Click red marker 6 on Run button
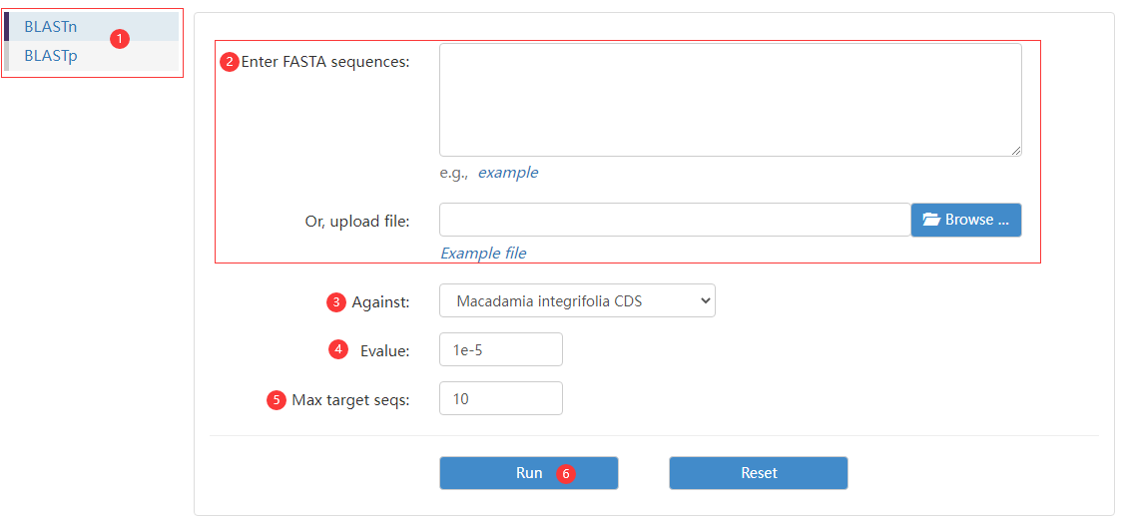 (566, 474)
